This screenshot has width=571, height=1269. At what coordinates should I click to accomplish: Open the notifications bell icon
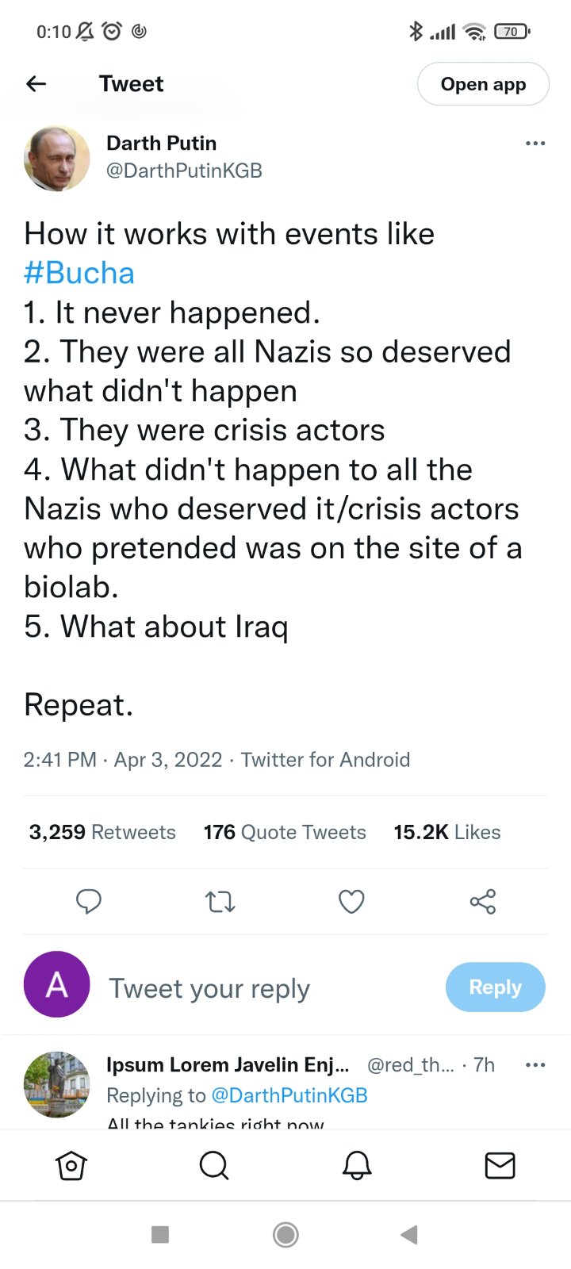tap(357, 1165)
